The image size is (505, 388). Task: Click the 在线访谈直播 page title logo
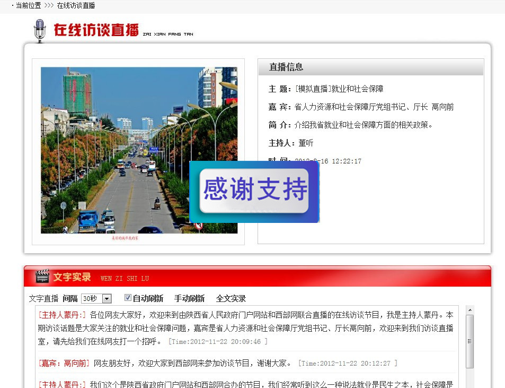click(x=96, y=30)
